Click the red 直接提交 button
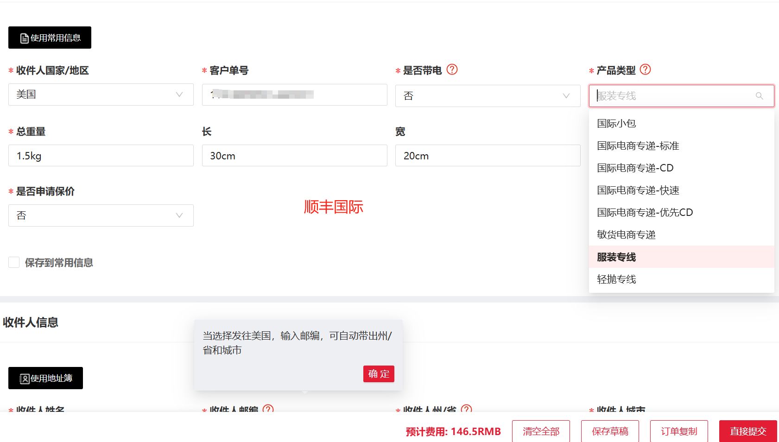The width and height of the screenshot is (779, 442). [x=748, y=431]
